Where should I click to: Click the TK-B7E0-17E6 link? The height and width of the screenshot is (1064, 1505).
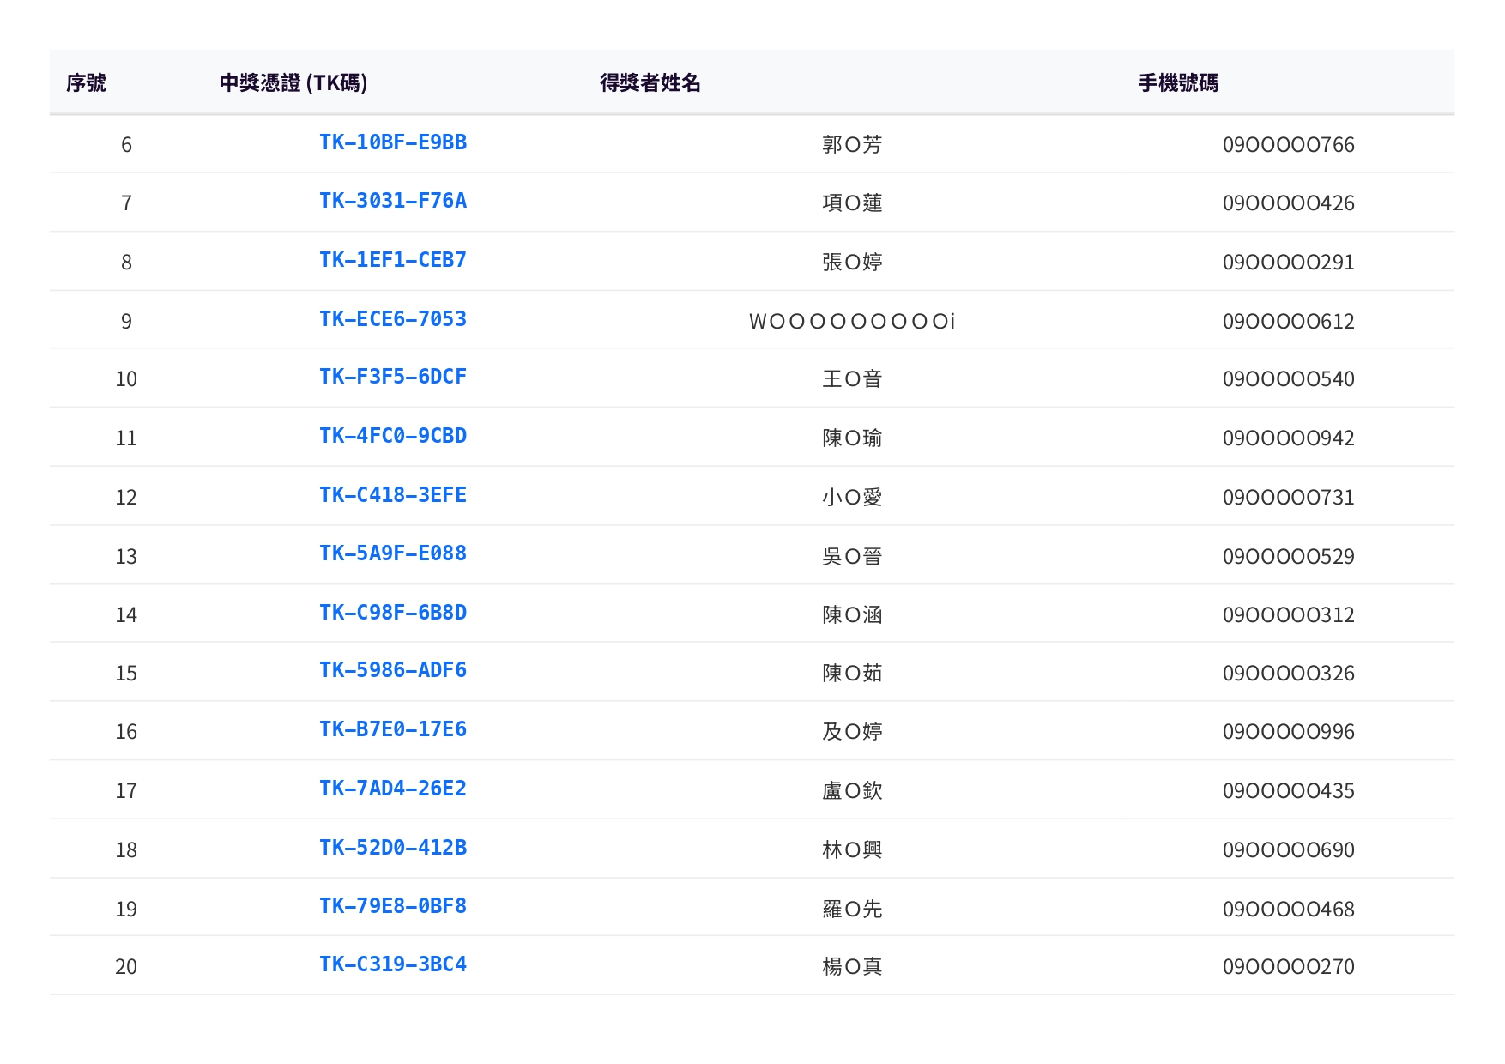(393, 729)
